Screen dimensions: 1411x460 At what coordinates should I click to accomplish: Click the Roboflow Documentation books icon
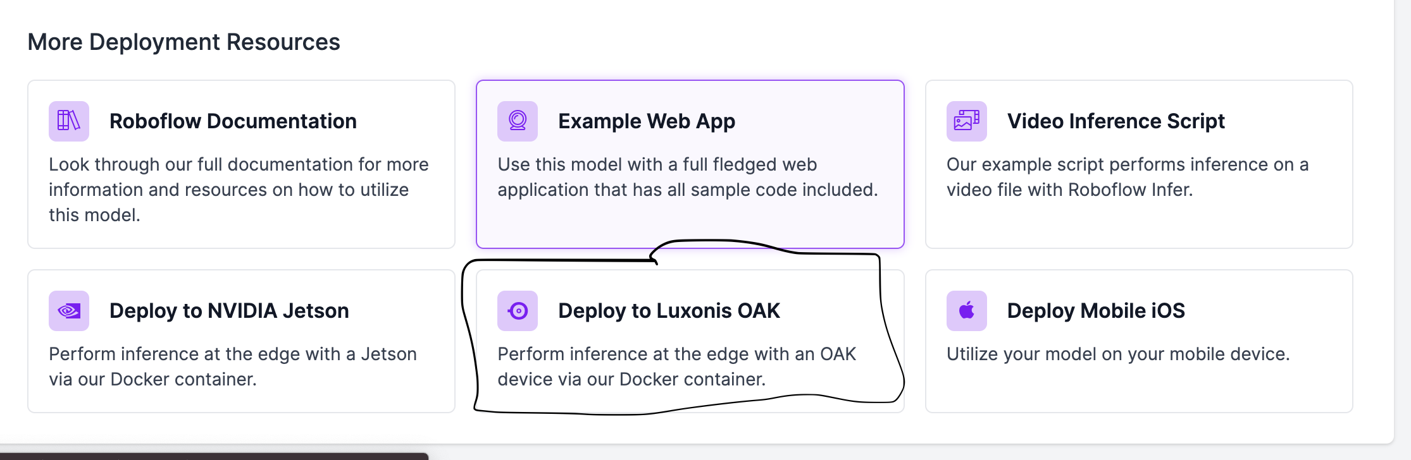point(68,121)
